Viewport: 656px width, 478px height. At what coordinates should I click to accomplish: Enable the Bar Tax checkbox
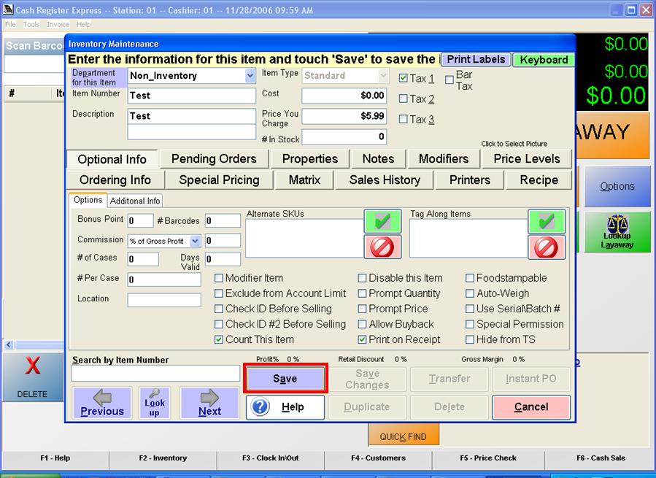pos(449,80)
